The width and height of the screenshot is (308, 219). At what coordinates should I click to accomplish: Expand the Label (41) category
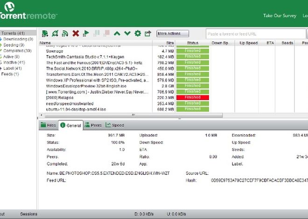pyautogui.click(x=13, y=68)
